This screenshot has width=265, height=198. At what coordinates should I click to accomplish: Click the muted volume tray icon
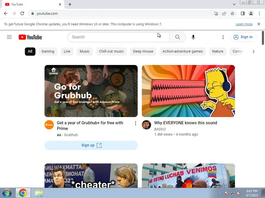tap(239, 193)
